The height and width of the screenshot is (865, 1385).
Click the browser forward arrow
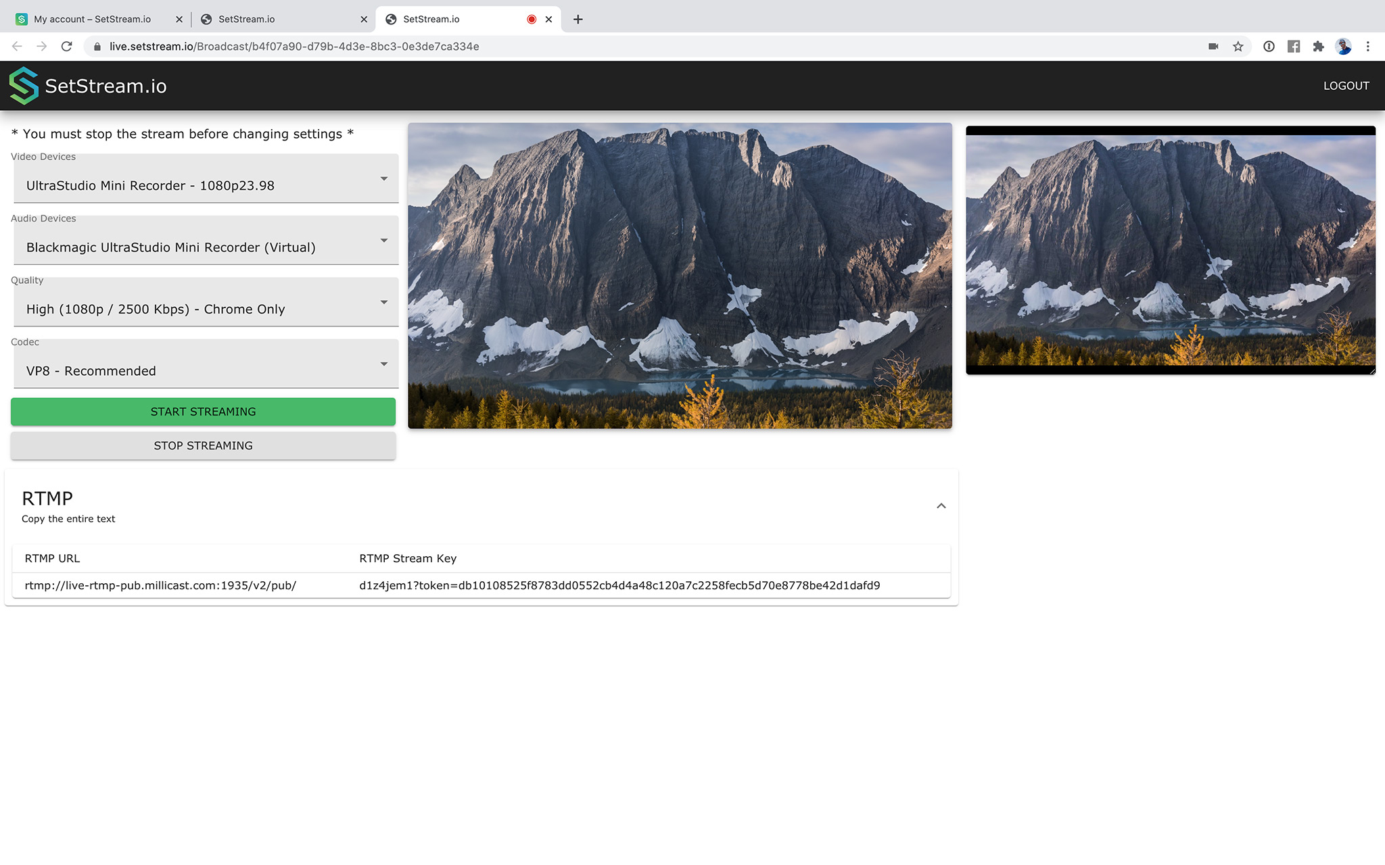click(x=42, y=47)
